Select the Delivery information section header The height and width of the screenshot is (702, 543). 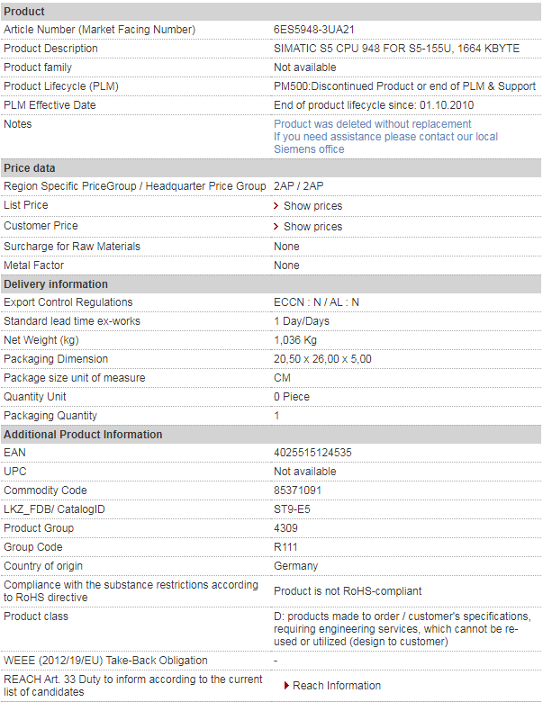point(56,284)
